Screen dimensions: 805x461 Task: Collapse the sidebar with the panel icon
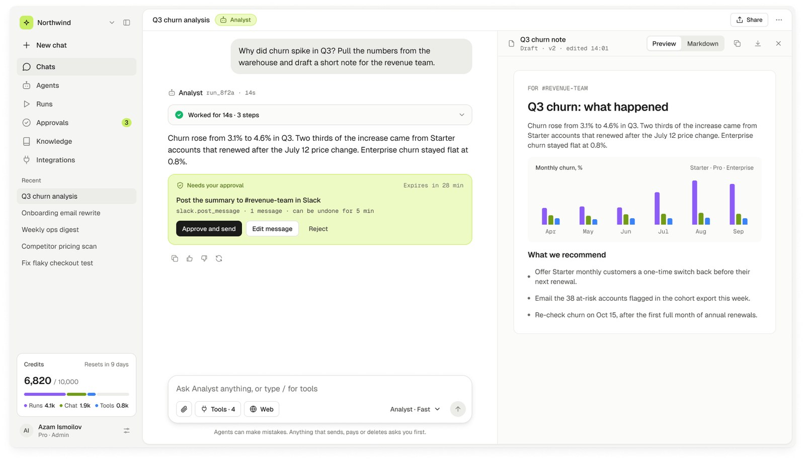point(126,23)
